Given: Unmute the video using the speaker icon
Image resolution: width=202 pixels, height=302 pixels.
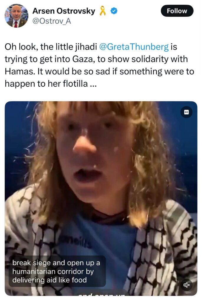Looking at the screenshot, I should pos(186,285).
